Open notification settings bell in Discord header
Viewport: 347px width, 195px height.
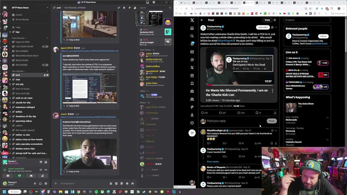(x=124, y=8)
